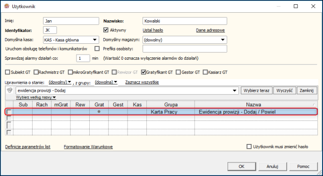Click the Grupa column header

tap(171, 105)
